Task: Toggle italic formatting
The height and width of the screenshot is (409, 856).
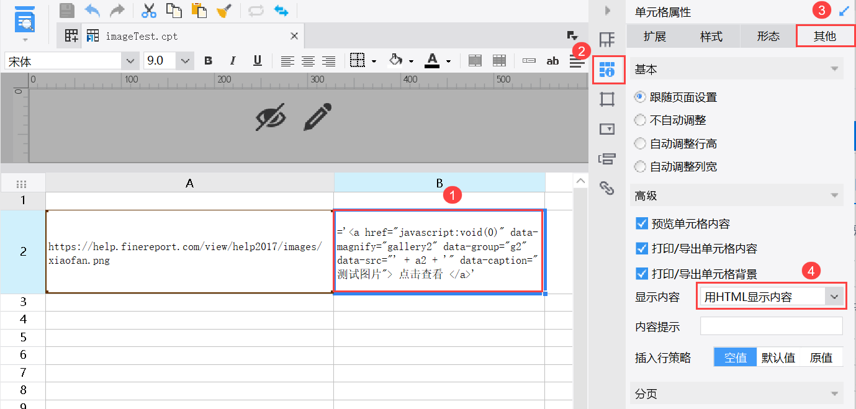Action: (x=233, y=60)
